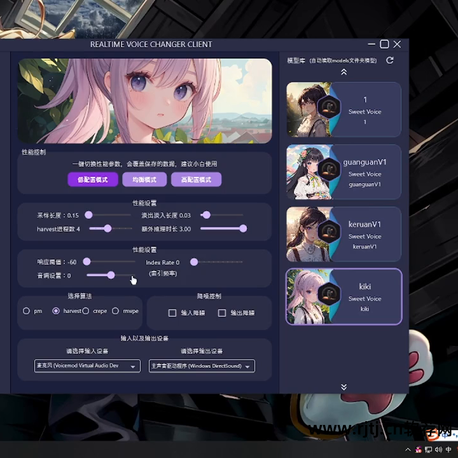This screenshot has width=458, height=458.
Task: Click the (索引频率) caption text
Action: (x=163, y=274)
